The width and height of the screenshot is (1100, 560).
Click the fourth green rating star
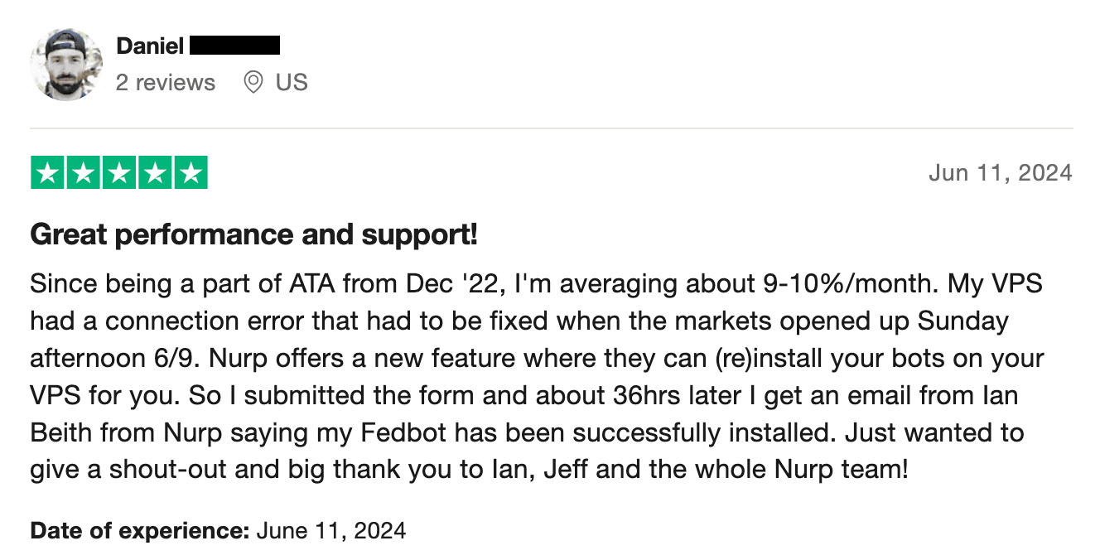[x=155, y=172]
